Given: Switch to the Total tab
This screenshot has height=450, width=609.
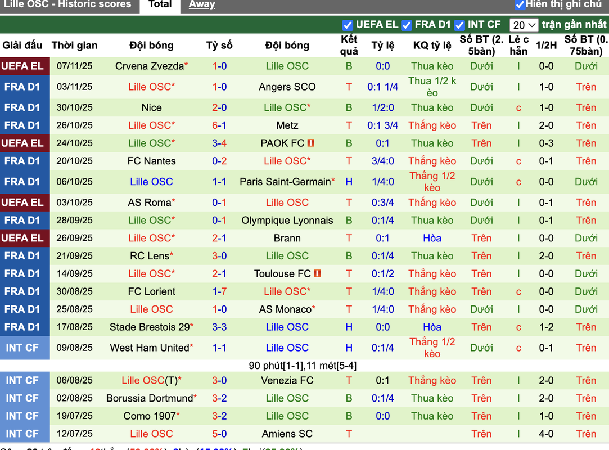Looking at the screenshot, I should pos(160,5).
